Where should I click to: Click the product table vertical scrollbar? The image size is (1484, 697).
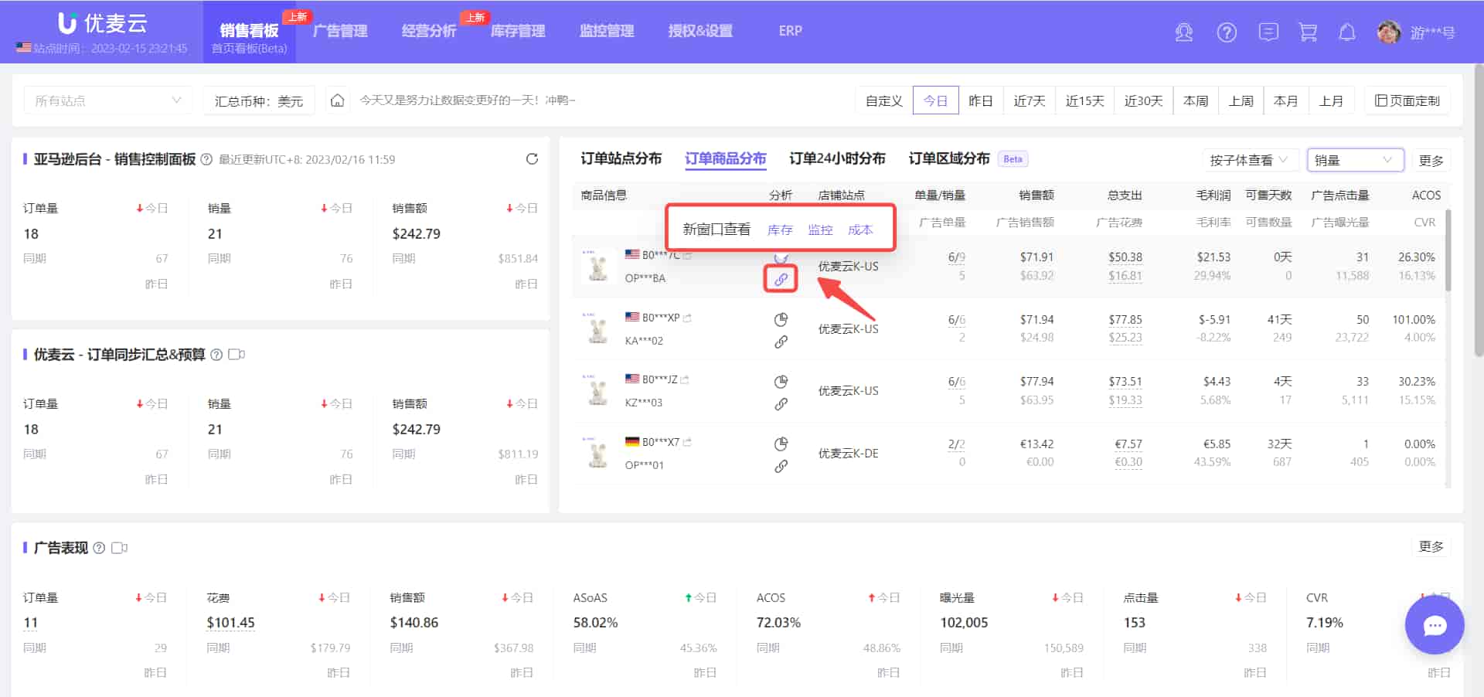(x=1448, y=251)
